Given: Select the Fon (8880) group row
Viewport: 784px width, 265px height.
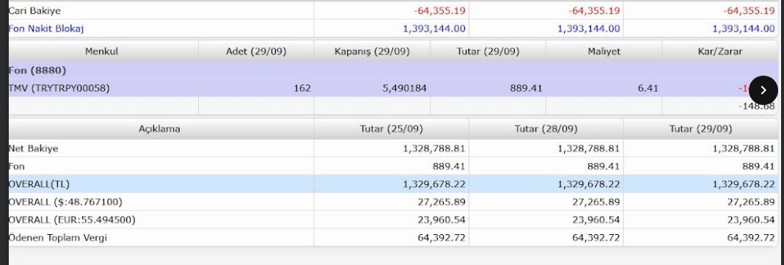Looking at the screenshot, I should click(x=394, y=70).
